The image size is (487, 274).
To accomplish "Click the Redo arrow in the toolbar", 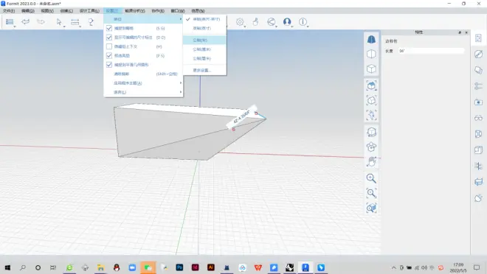I will coord(41,21).
